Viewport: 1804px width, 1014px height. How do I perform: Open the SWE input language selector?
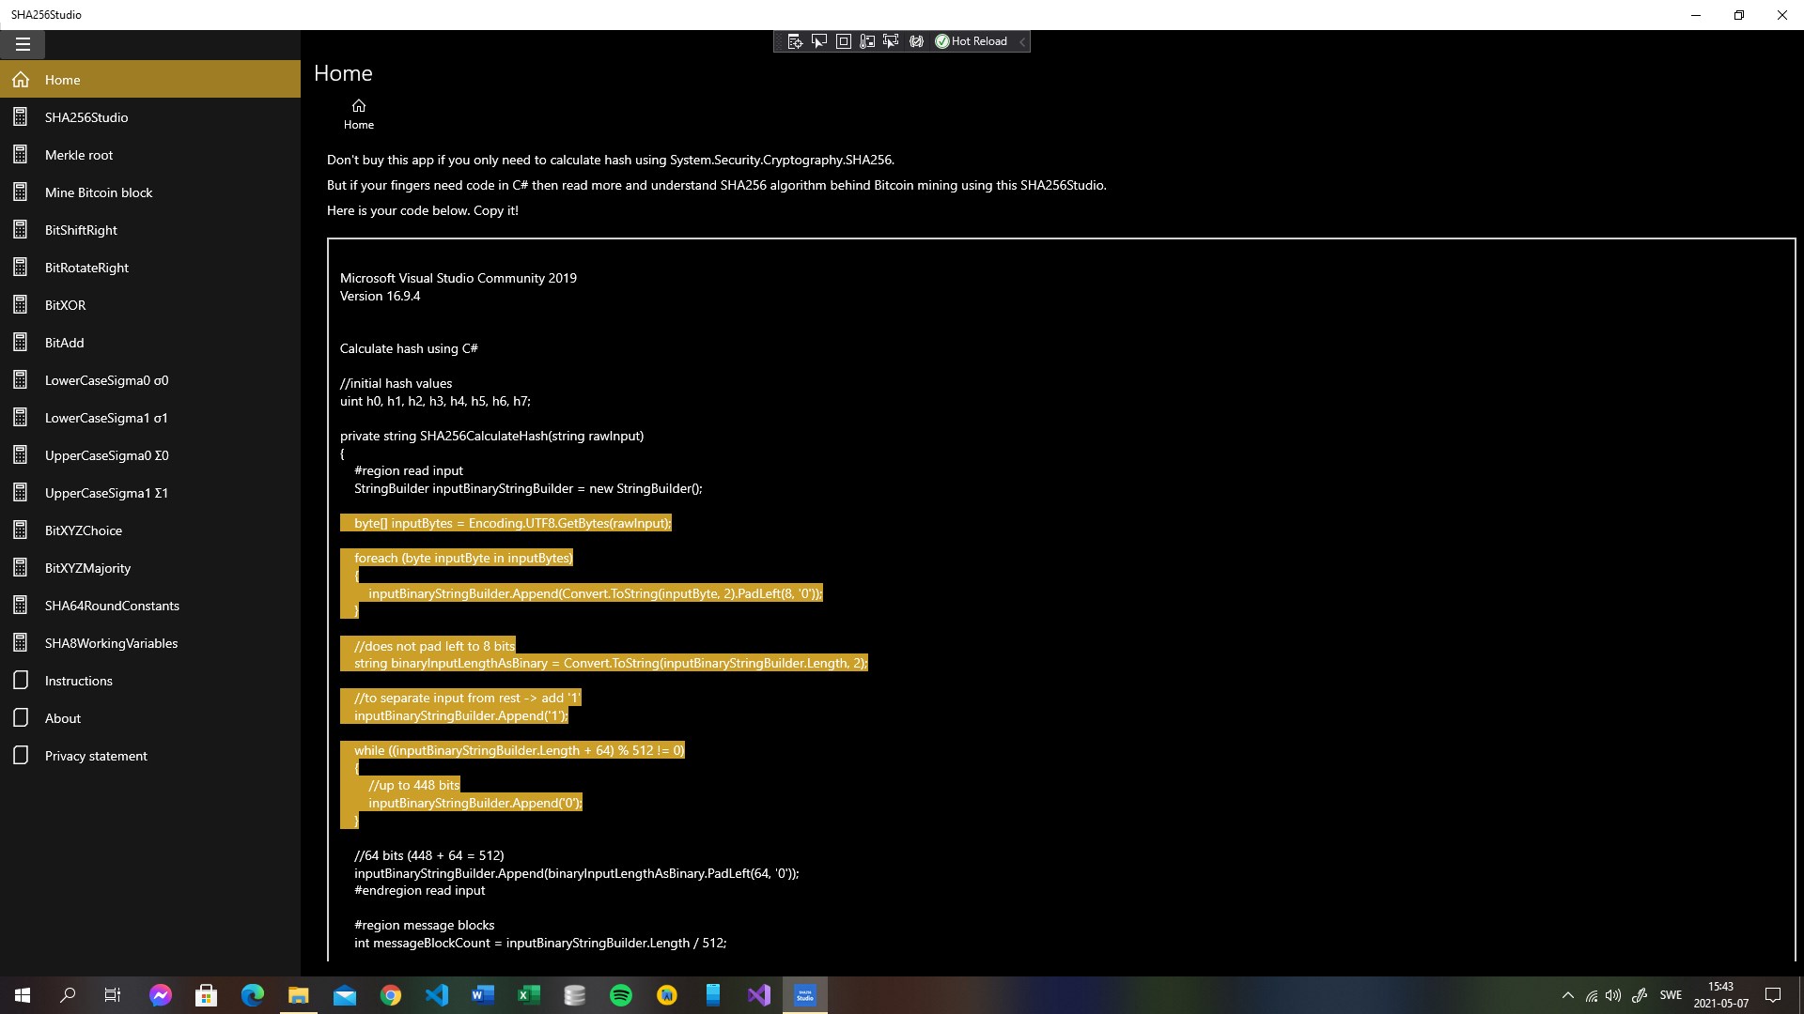(x=1672, y=994)
